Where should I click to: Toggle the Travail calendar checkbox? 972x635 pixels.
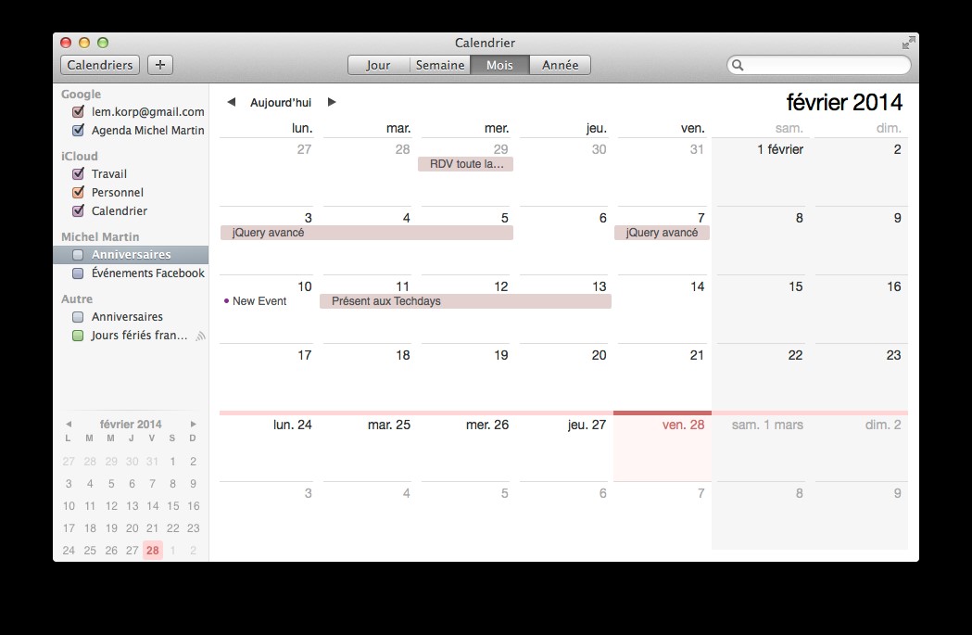[78, 173]
